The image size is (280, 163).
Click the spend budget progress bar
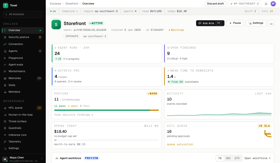pyautogui.click(x=106, y=140)
